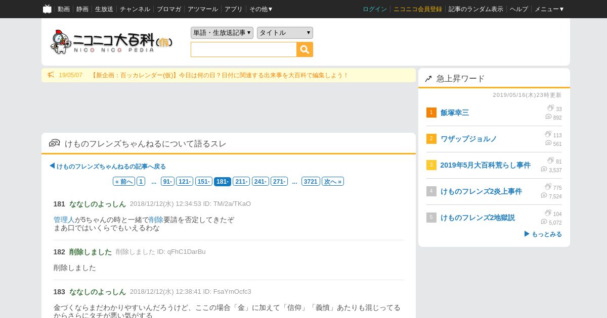This screenshot has height=318, width=607.
Task: Click the comment icon showing 7,524
Action: click(x=544, y=196)
